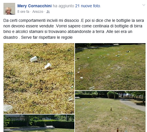Click the tipped-over cup beside the white cup
147x132 pixels.
(x=48, y=66)
